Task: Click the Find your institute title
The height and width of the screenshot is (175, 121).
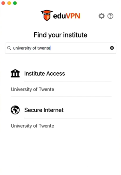Action: [60, 35]
